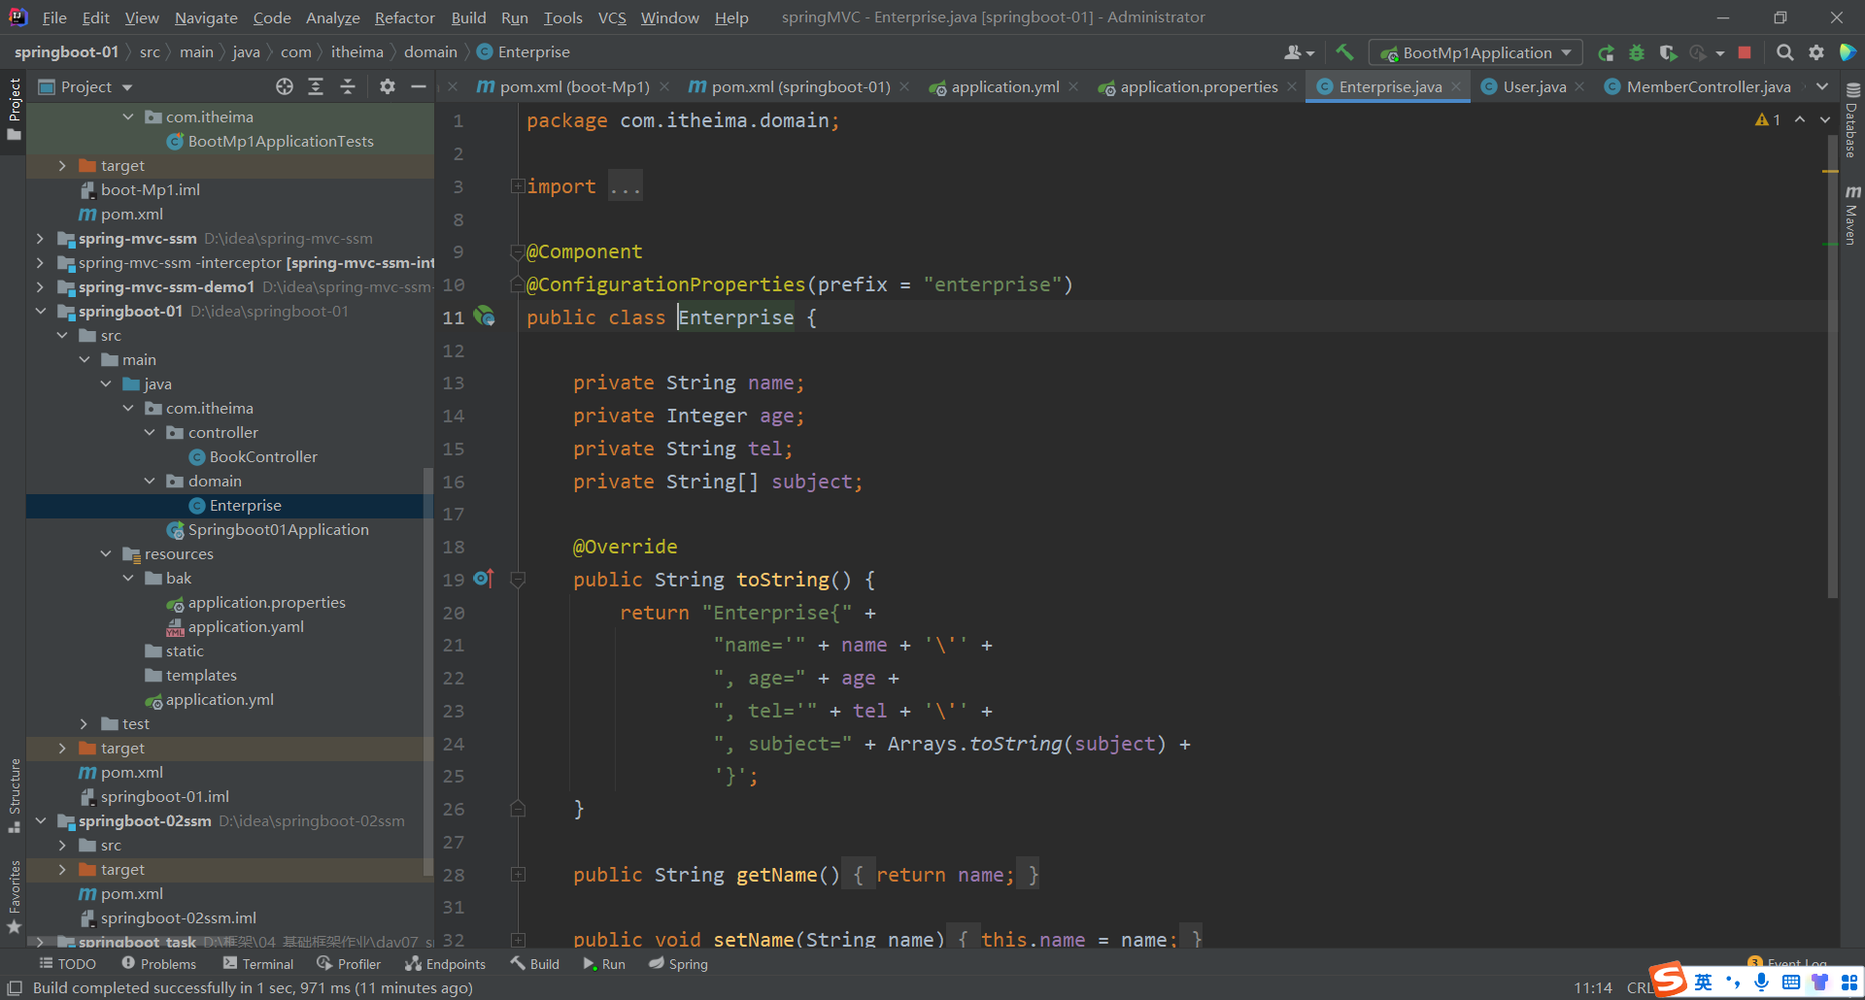The height and width of the screenshot is (1000, 1865).
Task: Fold the toString method at line 19
Action: 518,580
